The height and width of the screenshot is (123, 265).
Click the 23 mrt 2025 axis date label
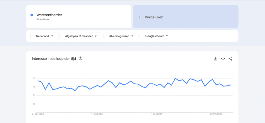click(x=216, y=114)
